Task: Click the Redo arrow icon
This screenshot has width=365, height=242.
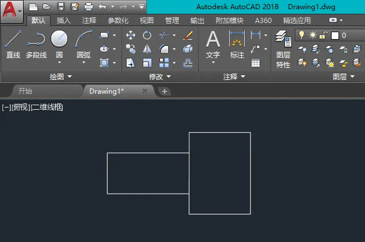Action: point(123,7)
